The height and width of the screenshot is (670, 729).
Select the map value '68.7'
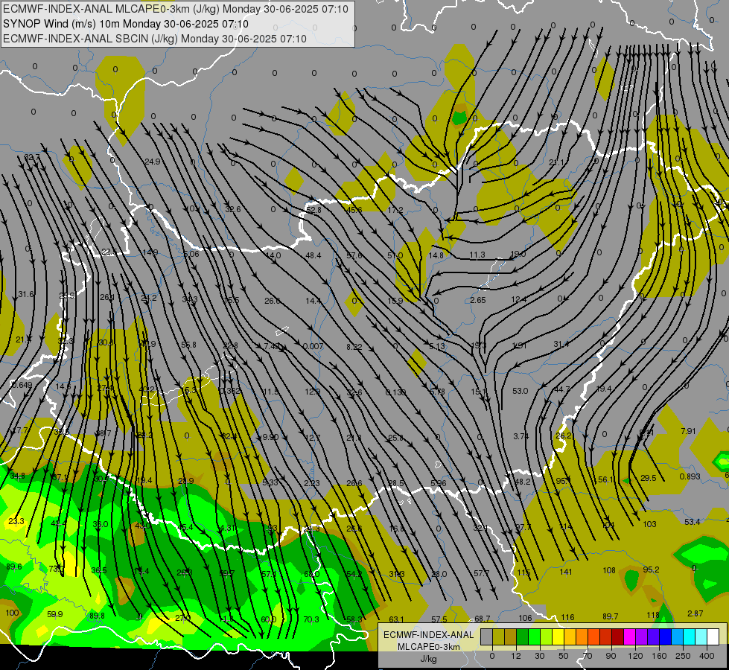pos(482,619)
